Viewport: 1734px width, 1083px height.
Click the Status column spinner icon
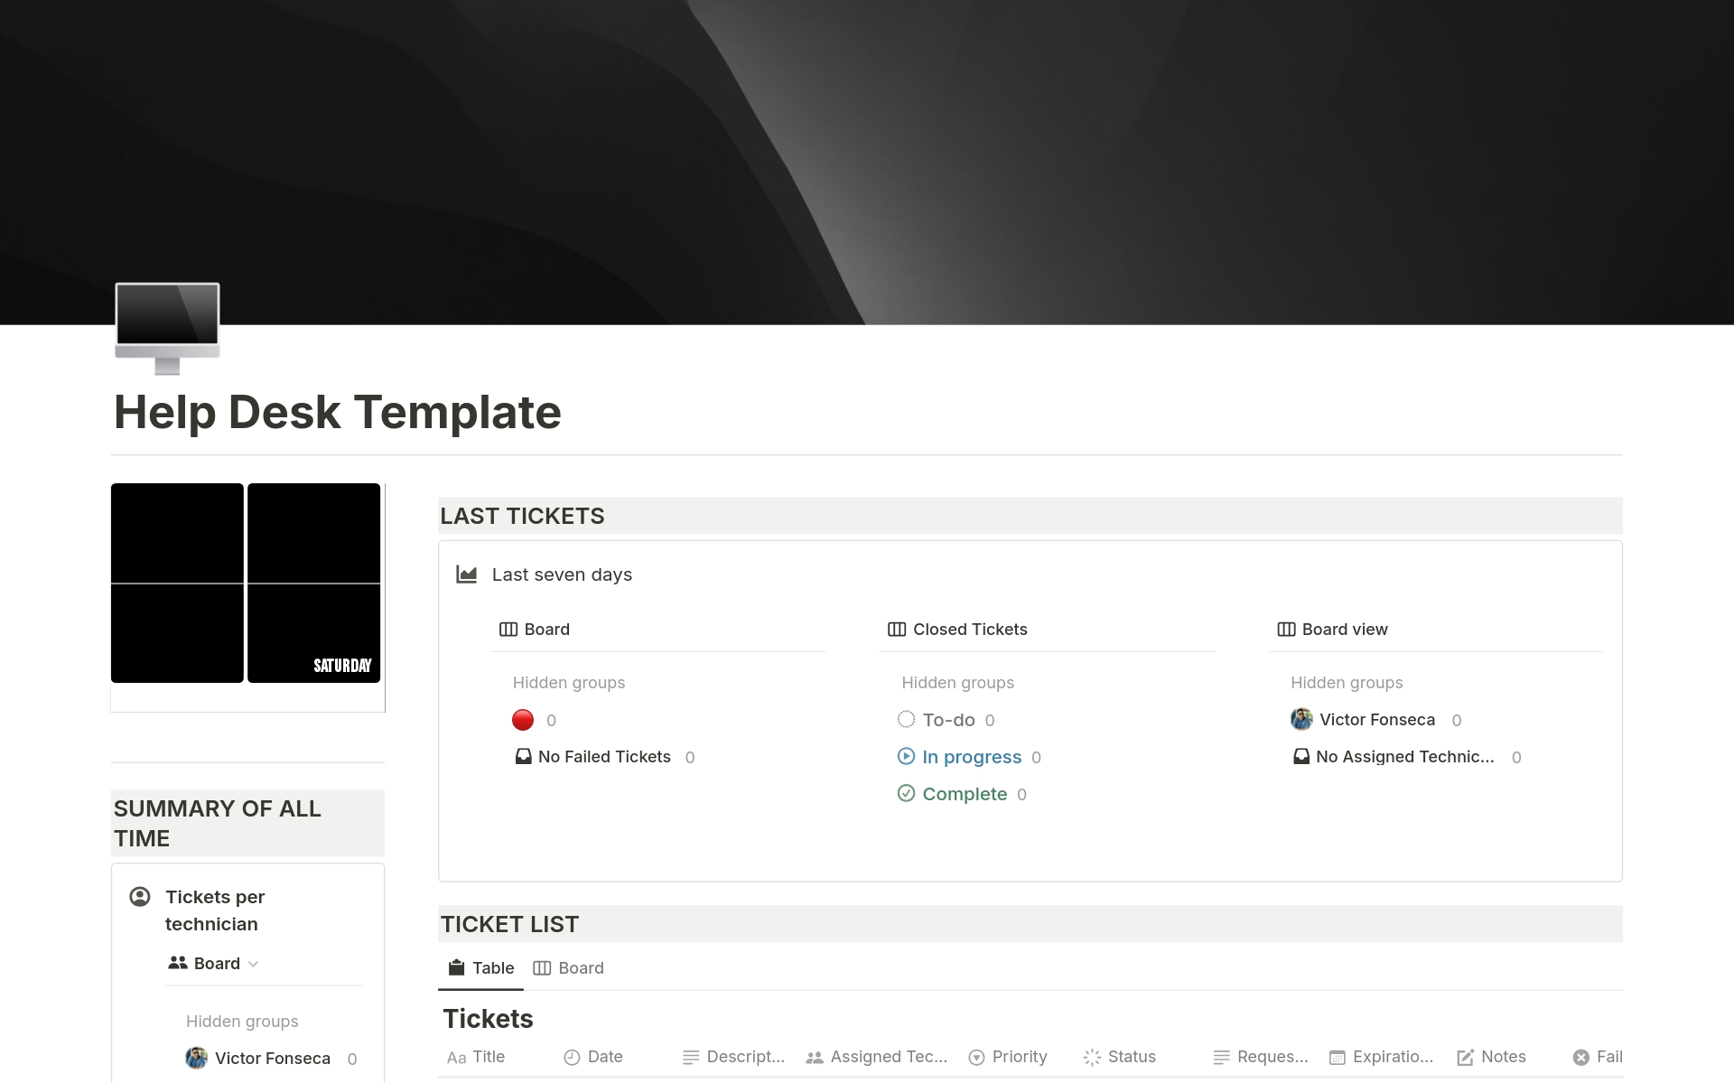coord(1088,1057)
